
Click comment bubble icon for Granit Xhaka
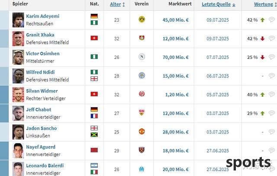[272, 38]
